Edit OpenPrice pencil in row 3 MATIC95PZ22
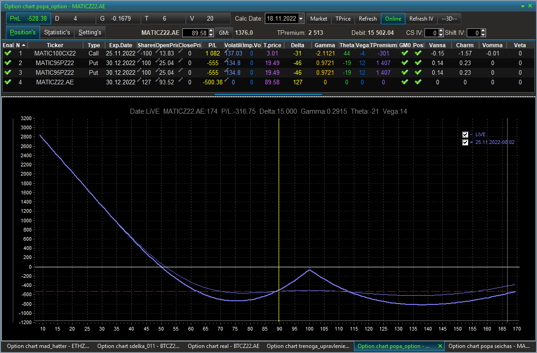Viewport: 537px width, 353px height. pyautogui.click(x=157, y=71)
